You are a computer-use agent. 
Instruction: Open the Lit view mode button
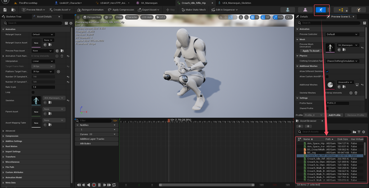pyautogui.click(x=108, y=17)
